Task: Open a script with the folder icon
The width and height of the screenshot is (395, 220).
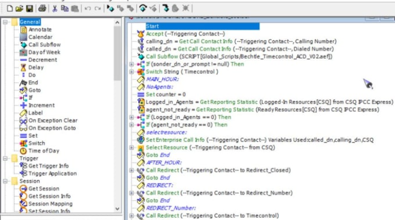Action: click(19, 8)
